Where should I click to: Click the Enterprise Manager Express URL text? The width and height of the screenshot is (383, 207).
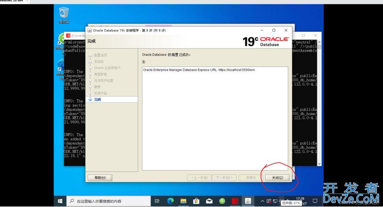point(199,70)
